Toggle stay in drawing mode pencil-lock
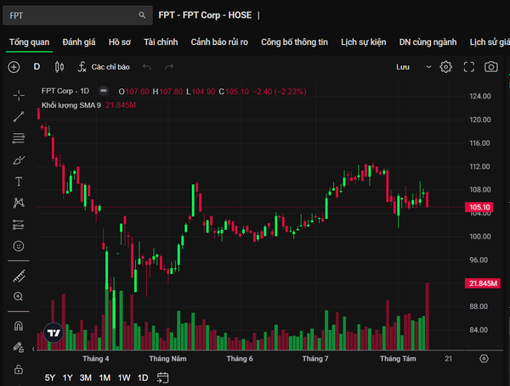510x386 pixels. (x=19, y=347)
